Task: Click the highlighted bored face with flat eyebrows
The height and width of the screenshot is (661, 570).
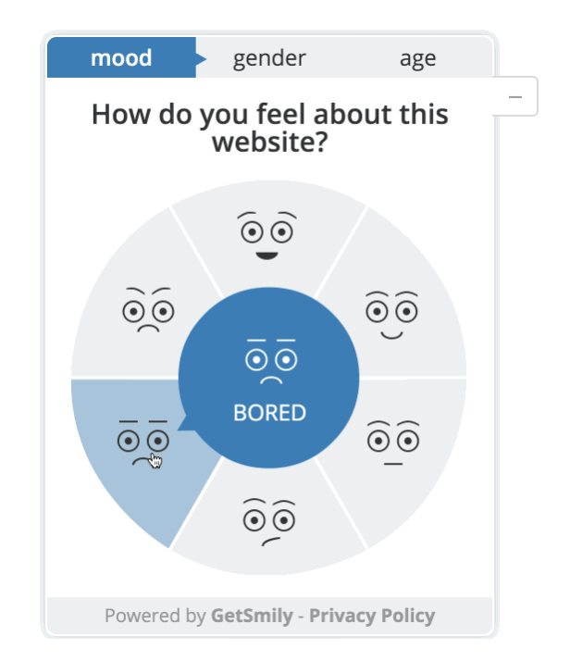Action: tap(142, 443)
